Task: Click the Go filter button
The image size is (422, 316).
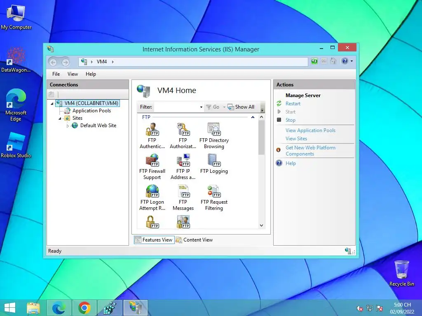Action: click(213, 107)
